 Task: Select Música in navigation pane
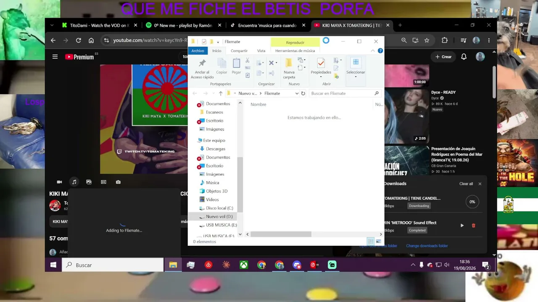(x=212, y=183)
